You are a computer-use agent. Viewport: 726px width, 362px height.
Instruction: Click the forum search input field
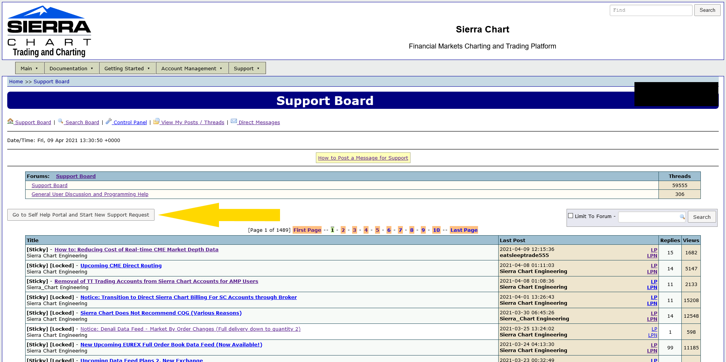652,217
